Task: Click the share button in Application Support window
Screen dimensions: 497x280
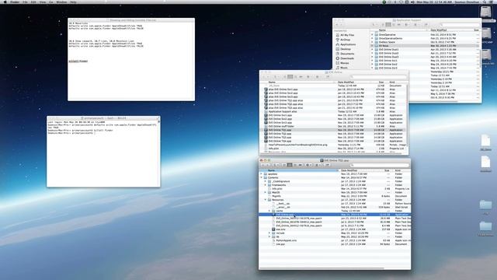Action: pos(426,25)
